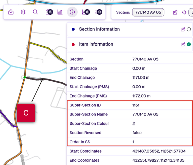Click the Super-Section Colour value 2
The height and width of the screenshot is (165, 193).
(x=133, y=124)
